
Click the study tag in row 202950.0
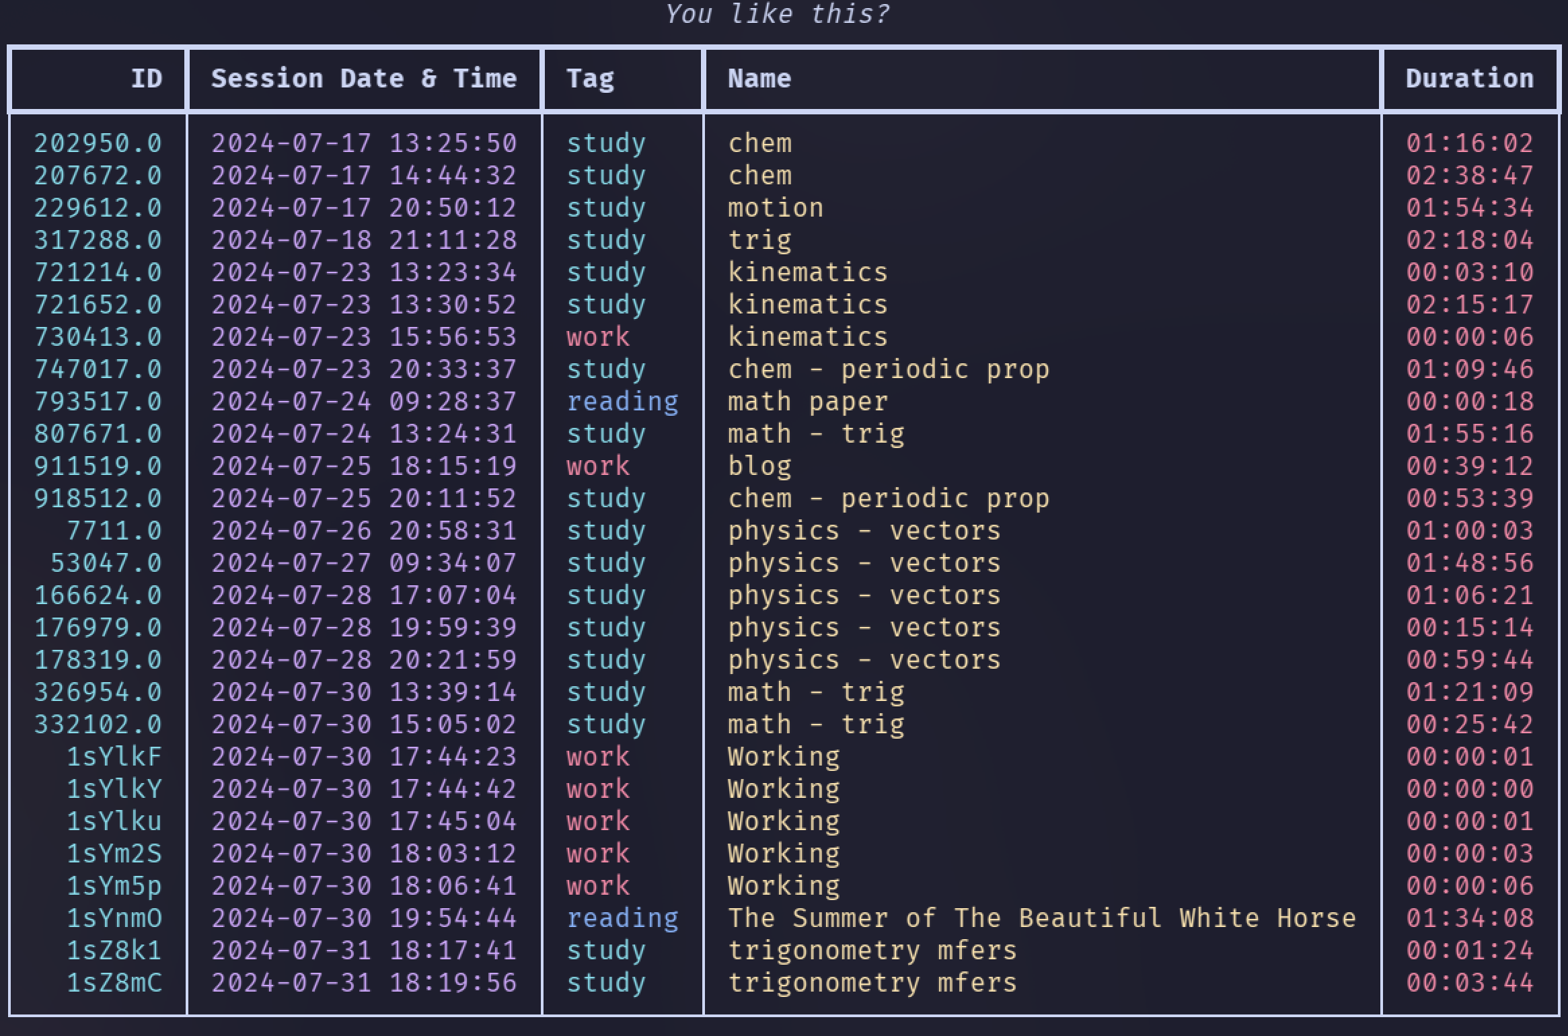606,143
